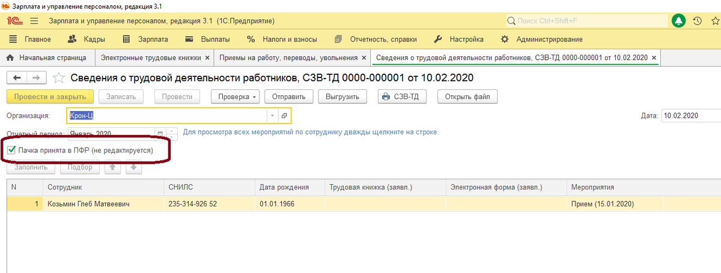Toggle Пачка принята в ПФР checkbox
This screenshot has width=721, height=273.
click(11, 150)
